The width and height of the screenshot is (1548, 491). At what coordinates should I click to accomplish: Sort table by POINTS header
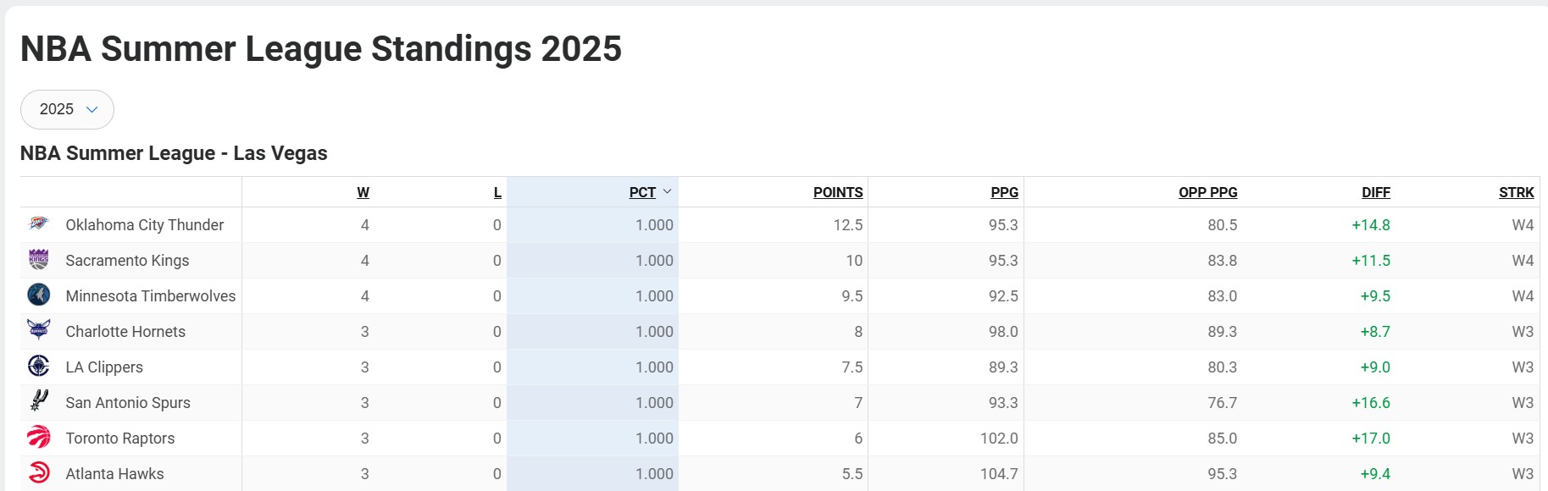838,192
